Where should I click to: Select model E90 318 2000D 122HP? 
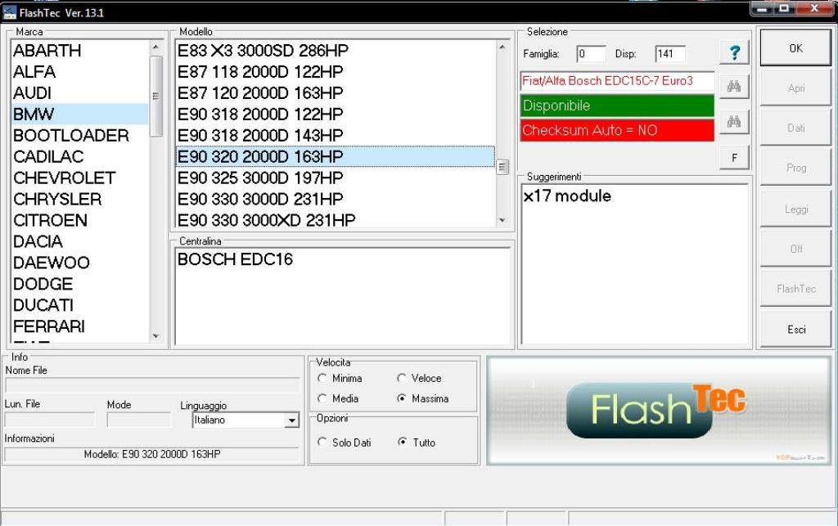pos(335,115)
